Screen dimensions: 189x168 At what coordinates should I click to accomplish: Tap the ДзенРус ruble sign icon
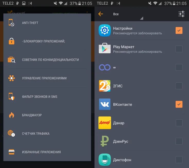click(x=105, y=141)
